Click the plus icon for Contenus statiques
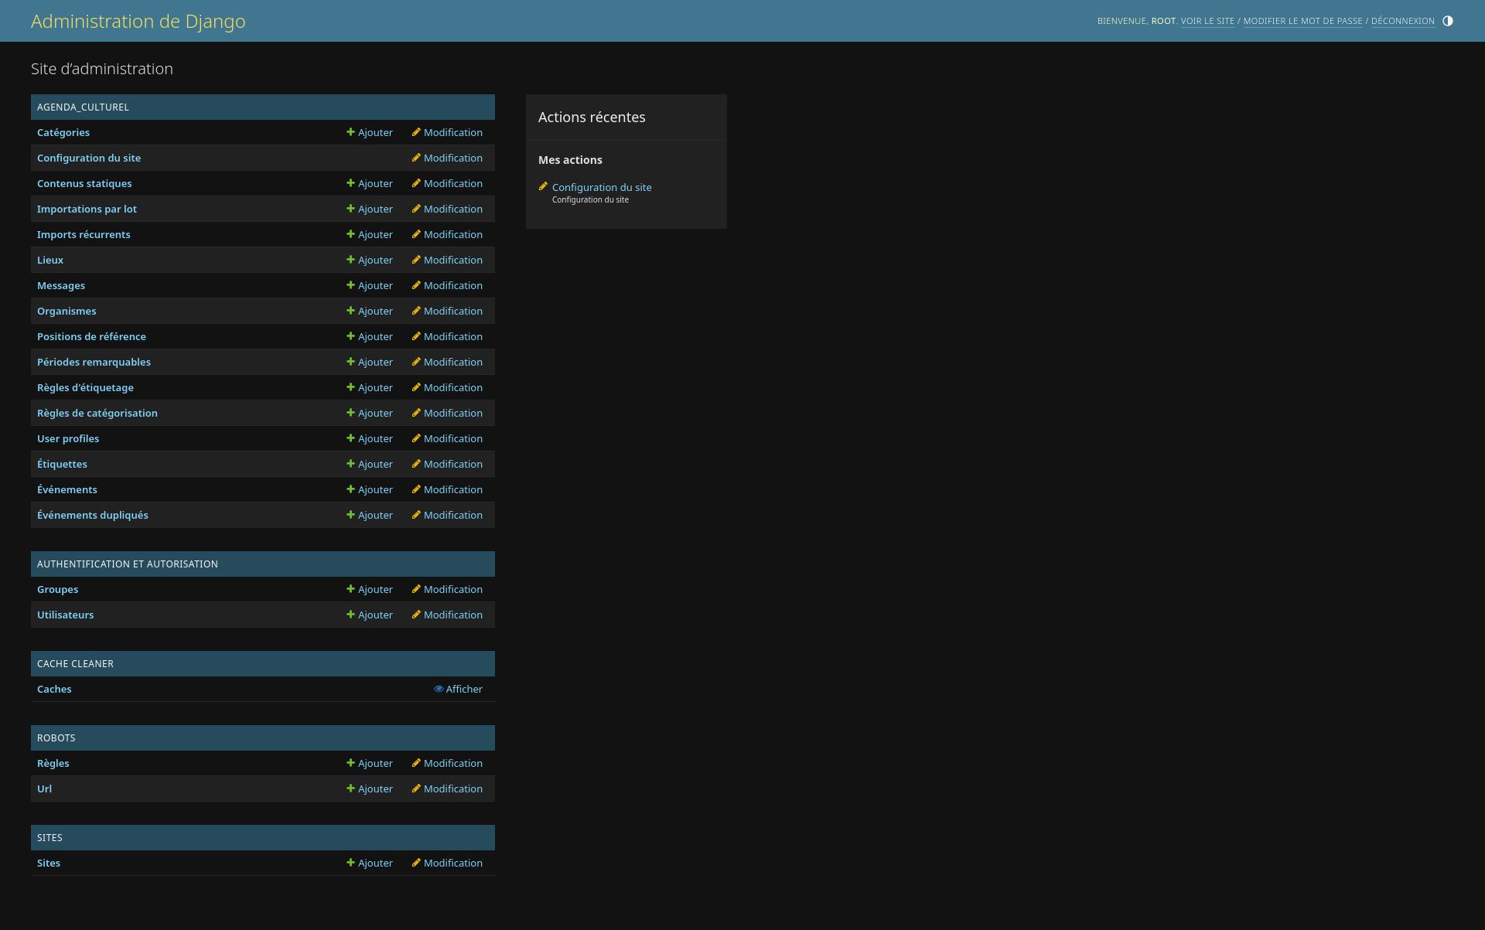 coord(350,183)
